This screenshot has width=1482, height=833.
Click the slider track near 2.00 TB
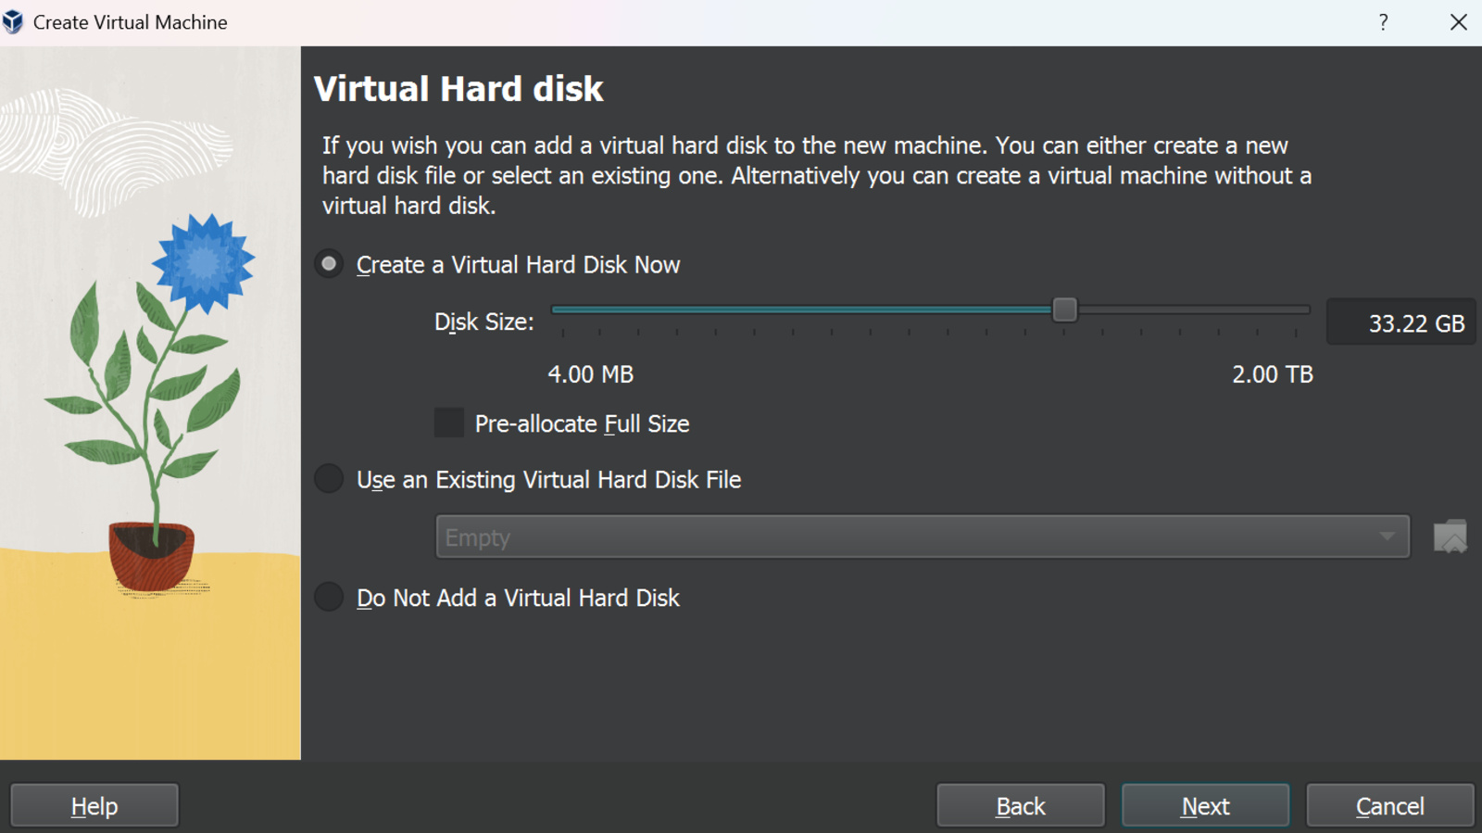point(1287,309)
